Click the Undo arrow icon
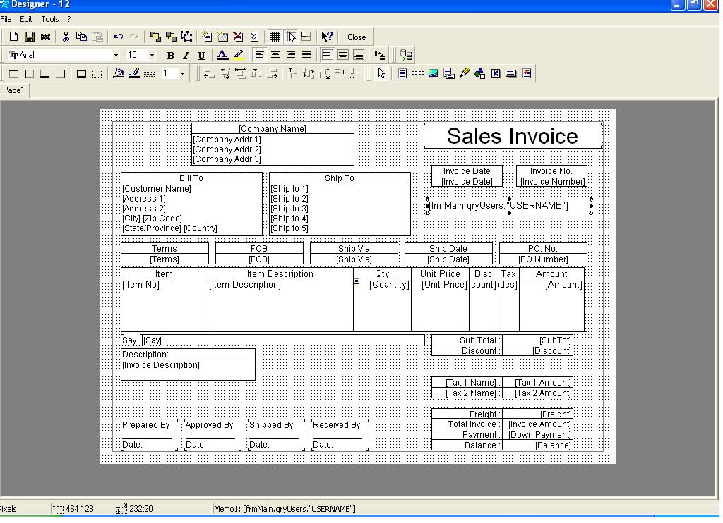This screenshot has width=723, height=523. point(118,37)
